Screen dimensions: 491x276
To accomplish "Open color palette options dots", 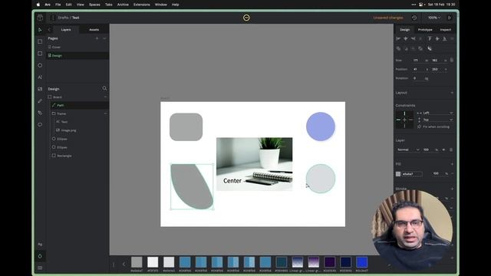I will 114,264.
